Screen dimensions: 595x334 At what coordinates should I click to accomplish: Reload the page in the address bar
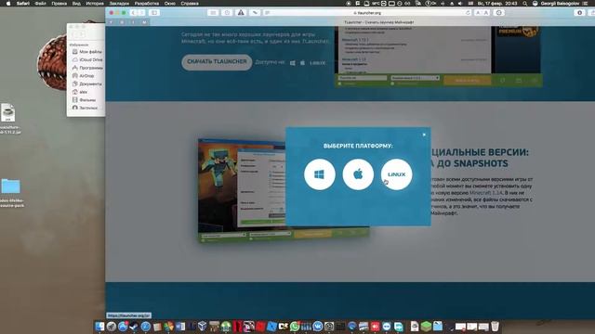coord(468,12)
